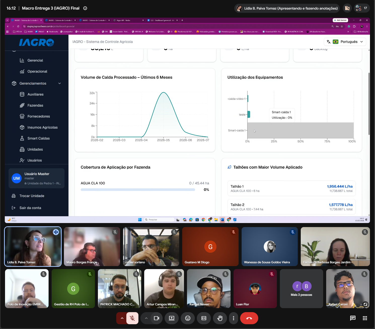Select Rafael Caroni's video thumbnail
375x329 pixels.
(x=348, y=288)
